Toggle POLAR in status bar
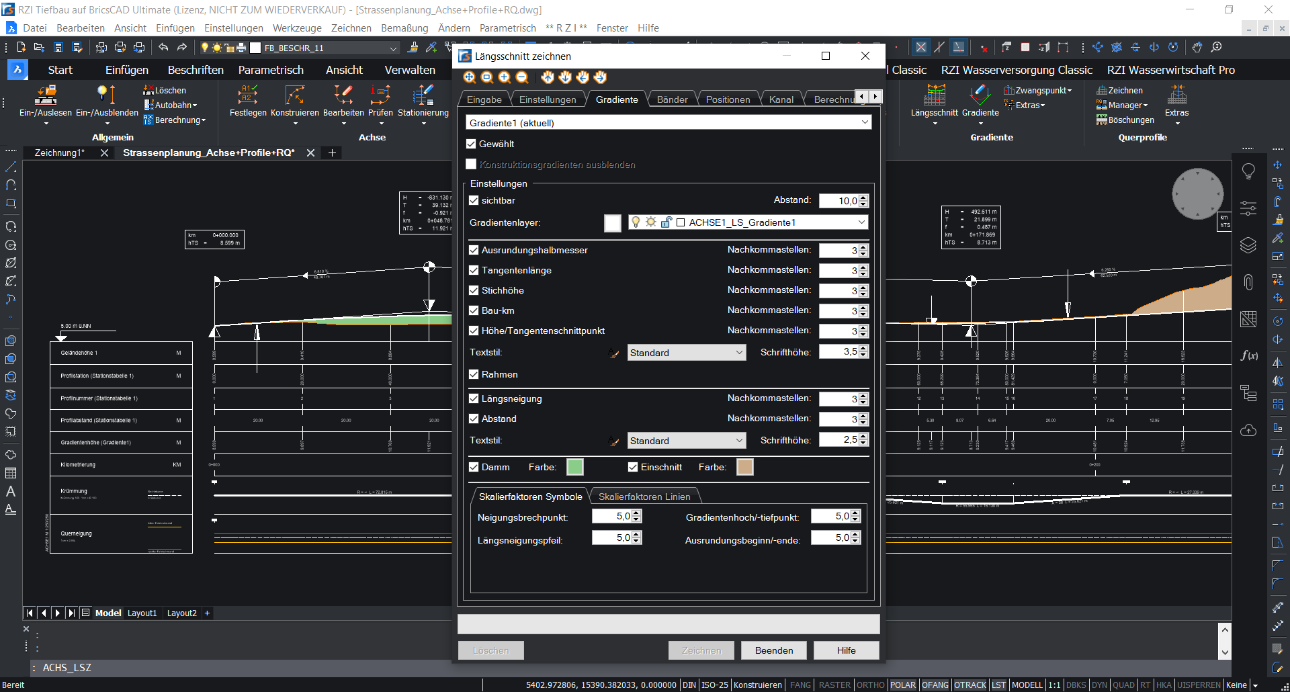 point(903,685)
